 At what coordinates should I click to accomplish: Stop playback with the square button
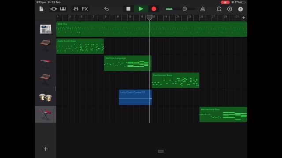pyautogui.click(x=128, y=9)
